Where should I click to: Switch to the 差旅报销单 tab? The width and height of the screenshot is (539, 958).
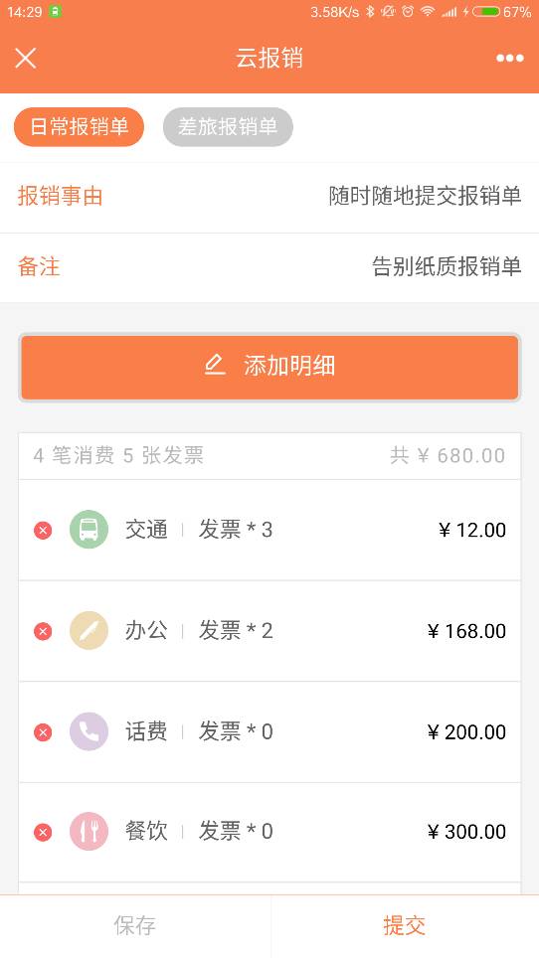[x=228, y=127]
